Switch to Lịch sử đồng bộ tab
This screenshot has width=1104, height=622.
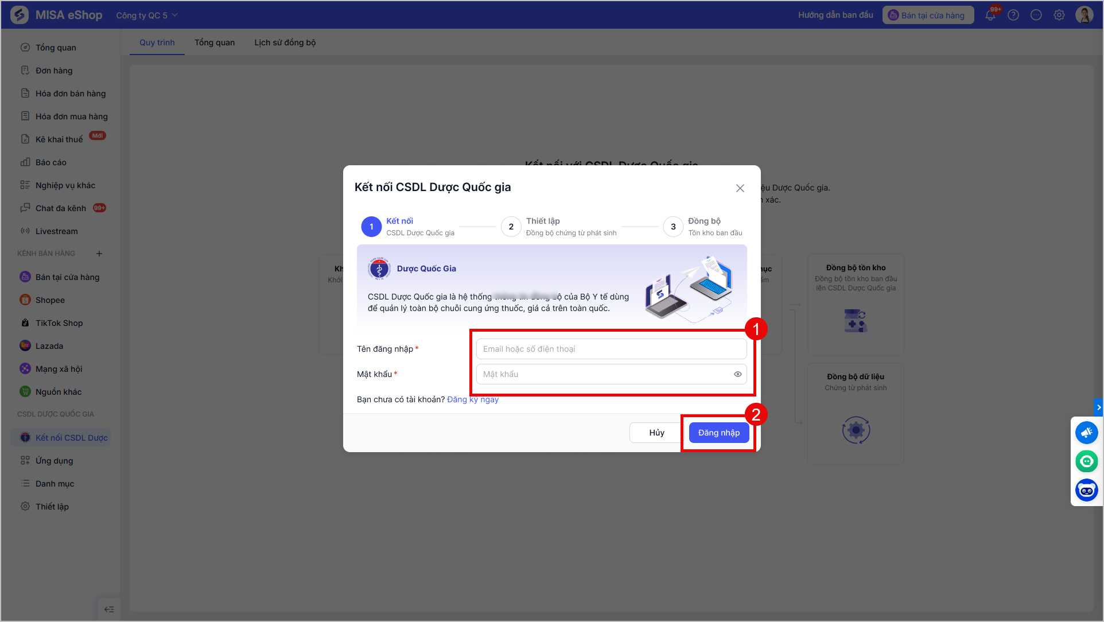pos(285,42)
